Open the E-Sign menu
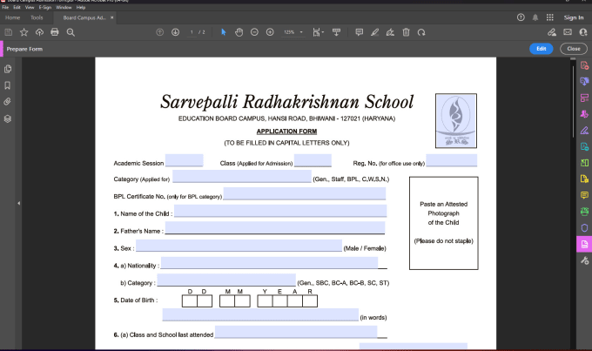Image resolution: width=592 pixels, height=351 pixels. click(x=45, y=7)
